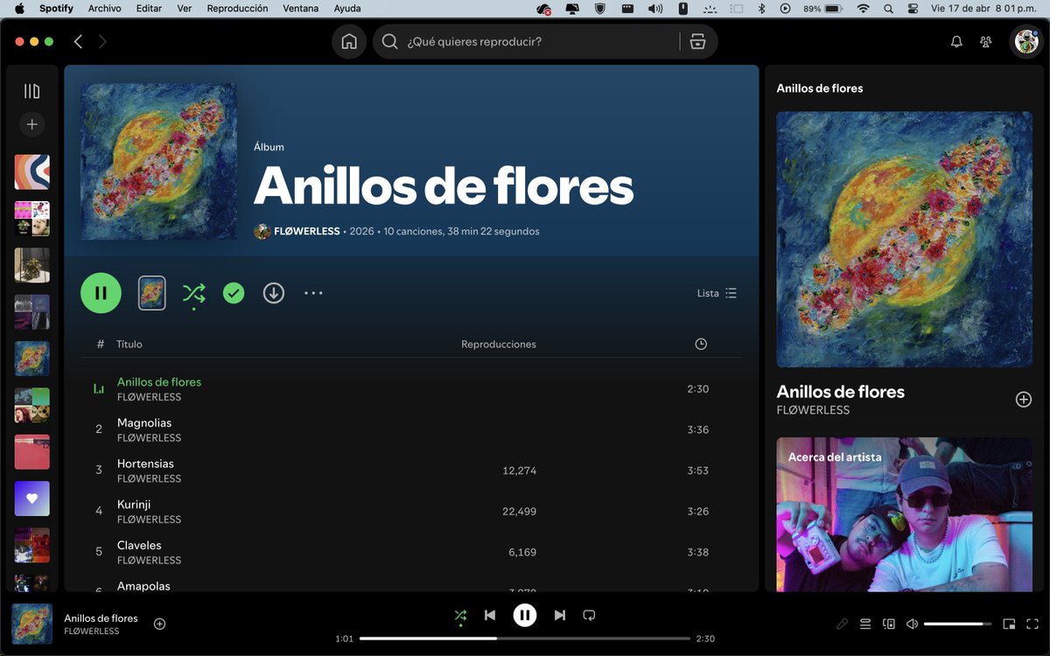Open the macOS battery status

click(x=823, y=9)
